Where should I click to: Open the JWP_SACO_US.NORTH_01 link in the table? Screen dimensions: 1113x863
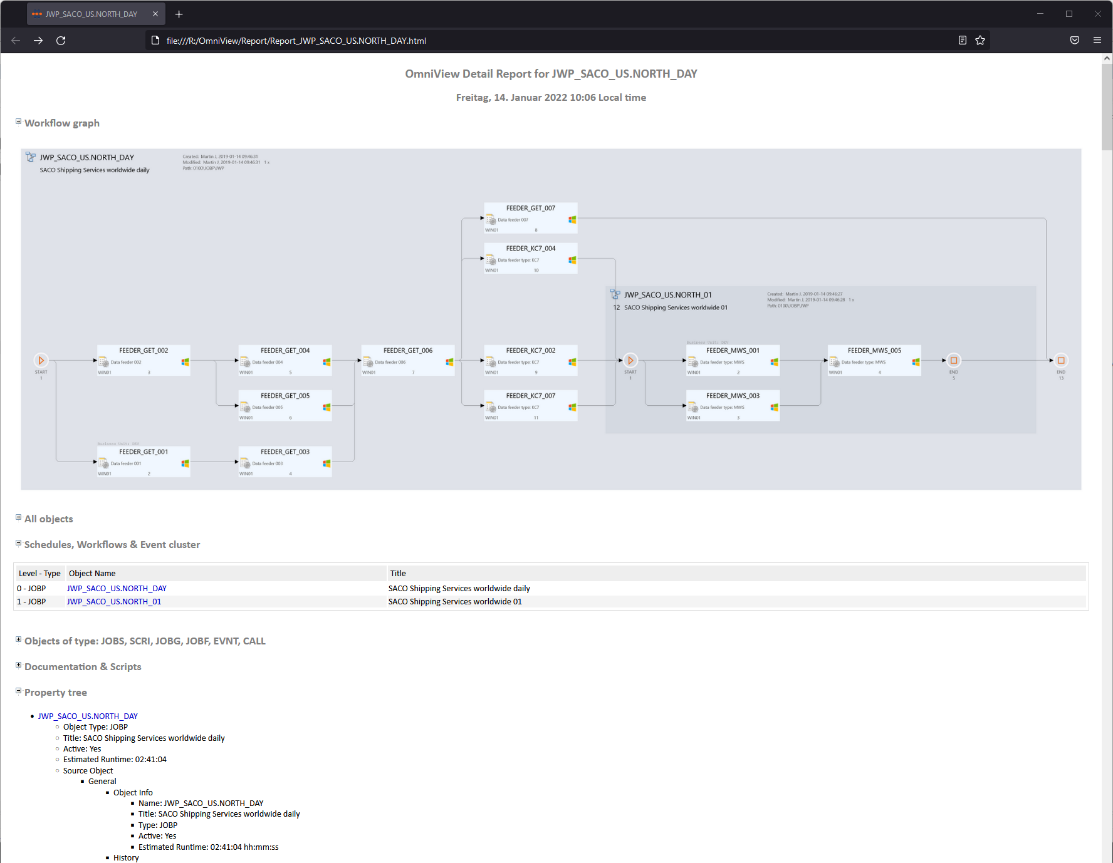113,601
